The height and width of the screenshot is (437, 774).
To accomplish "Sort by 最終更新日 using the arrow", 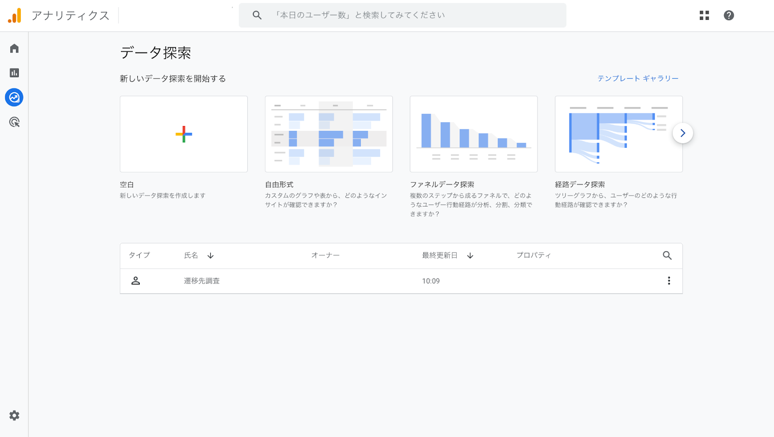I will [470, 255].
